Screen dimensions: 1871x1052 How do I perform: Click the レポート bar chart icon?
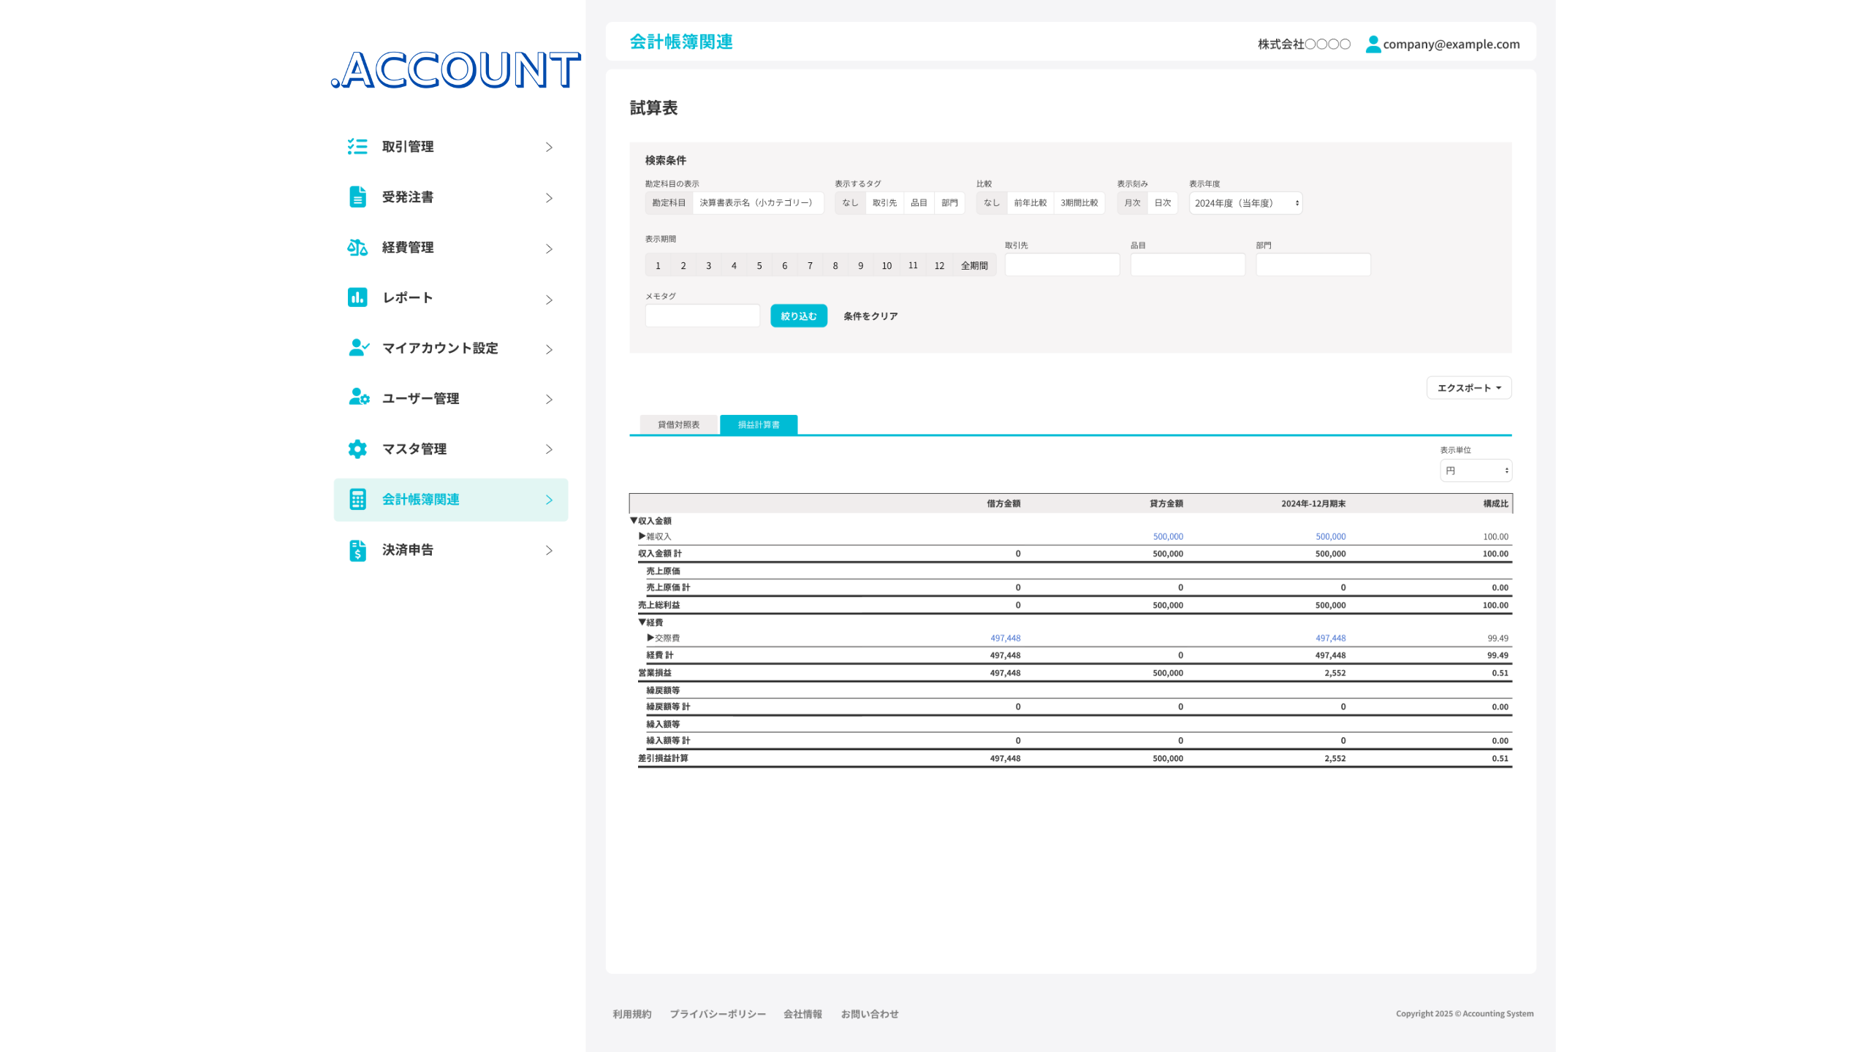click(x=357, y=297)
